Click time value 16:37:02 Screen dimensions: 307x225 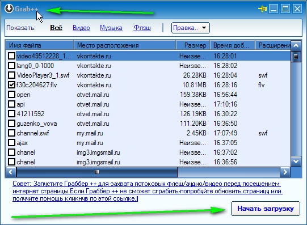[x=225, y=152]
